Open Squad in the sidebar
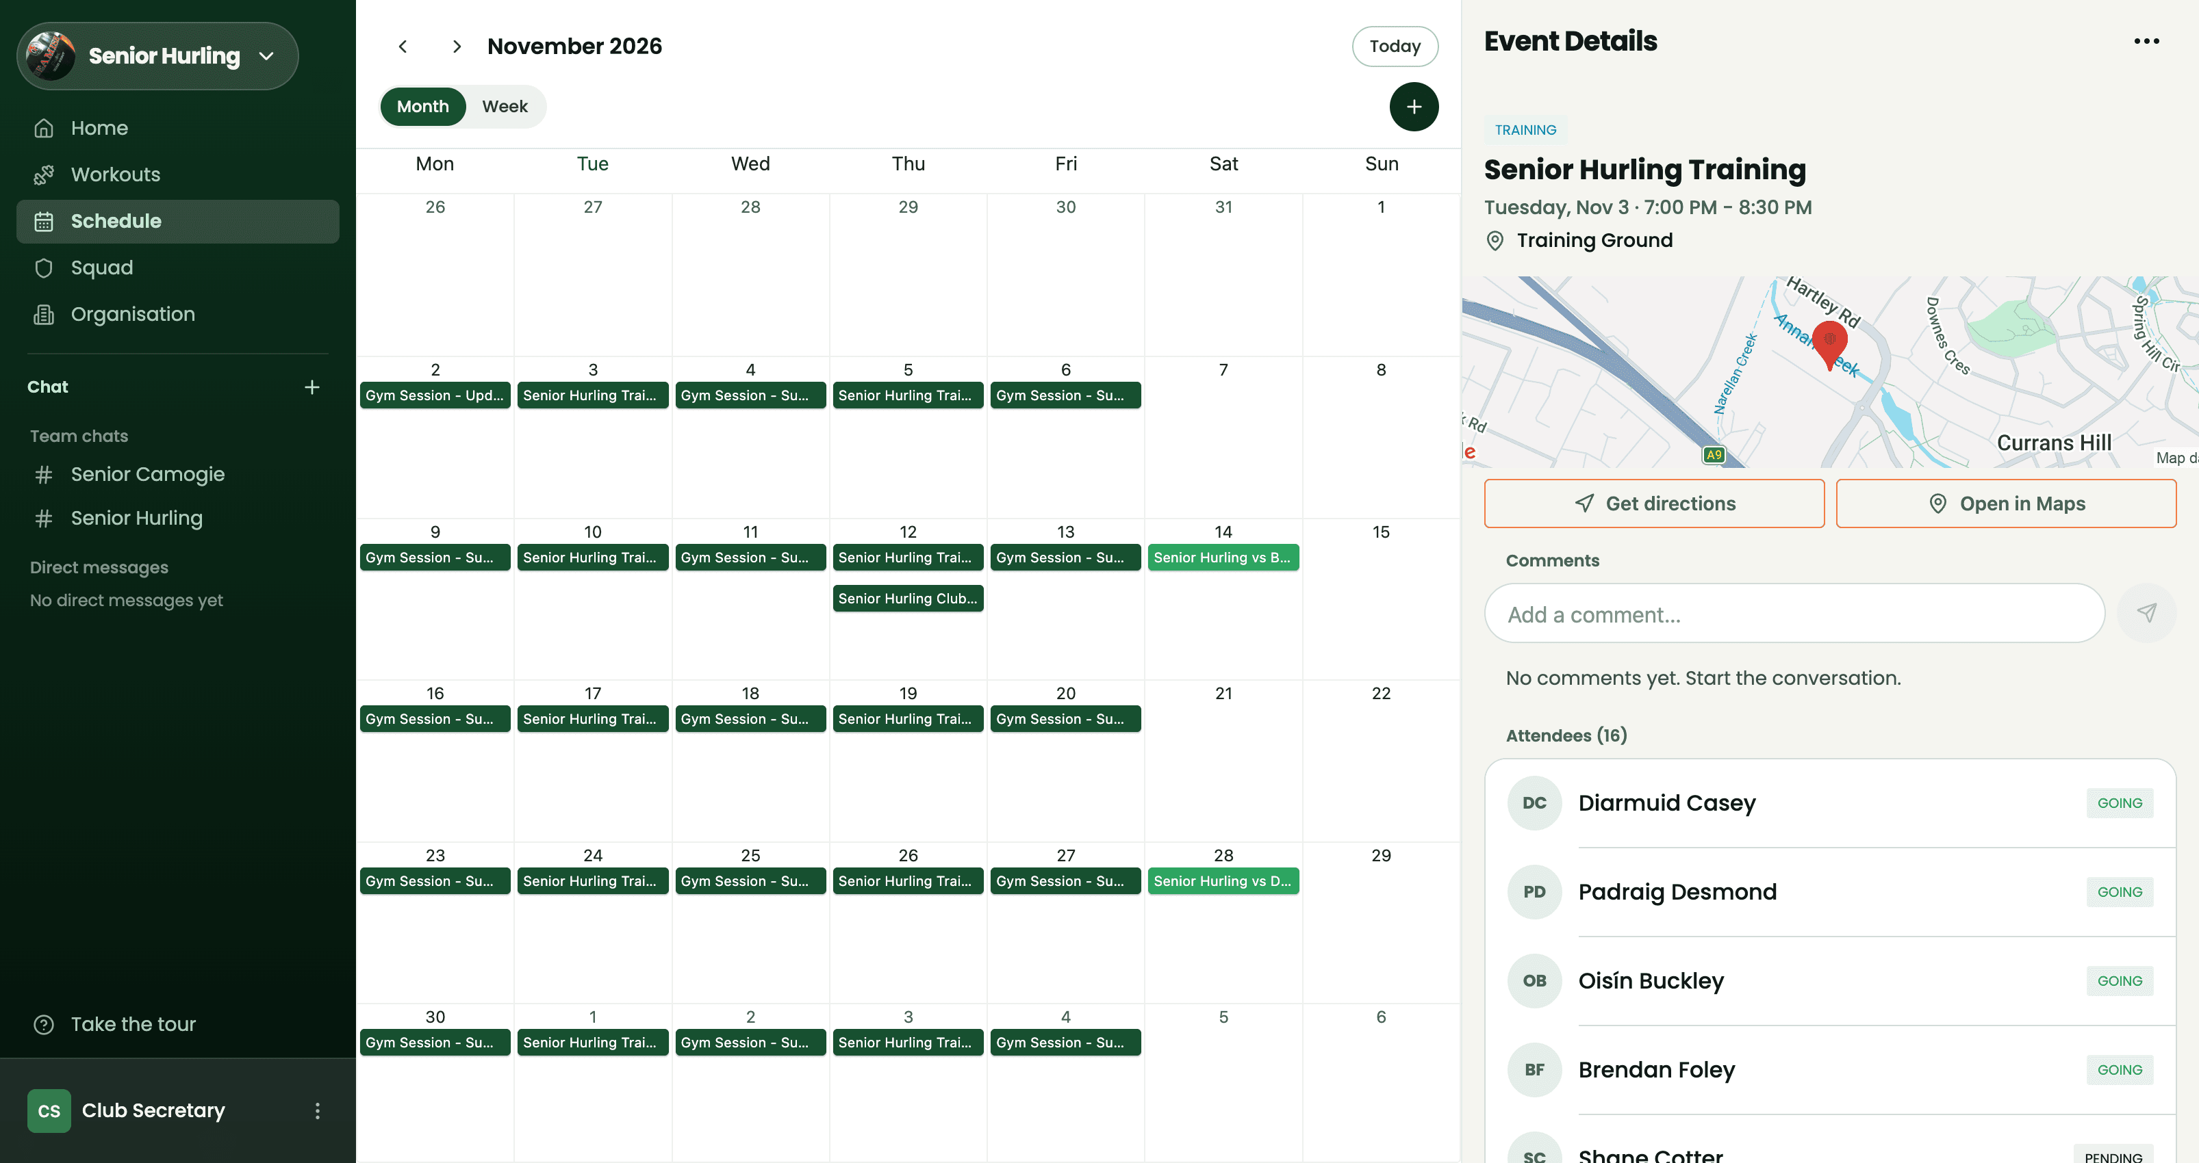 177,268
